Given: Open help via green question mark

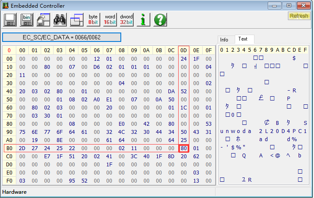Looking at the screenshot, I should tap(160, 19).
